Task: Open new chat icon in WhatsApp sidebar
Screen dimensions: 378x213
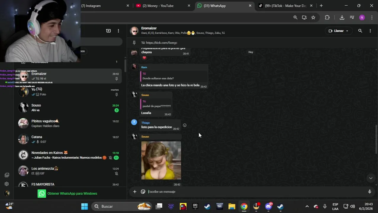Action: 109,31
